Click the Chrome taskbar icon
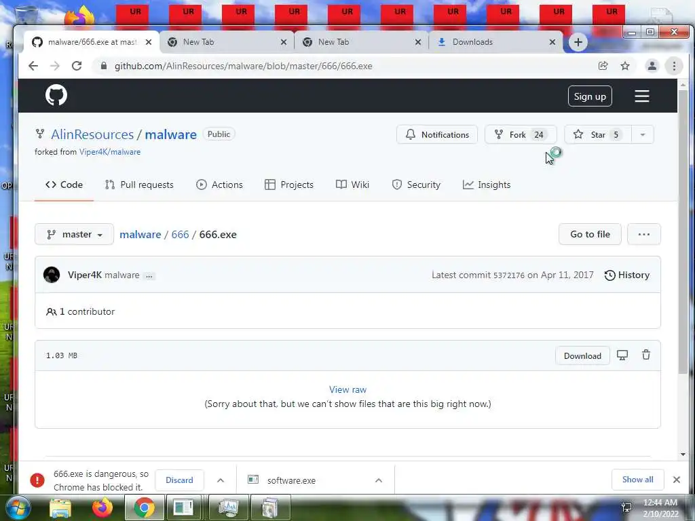This screenshot has height=521, width=695. click(x=144, y=507)
